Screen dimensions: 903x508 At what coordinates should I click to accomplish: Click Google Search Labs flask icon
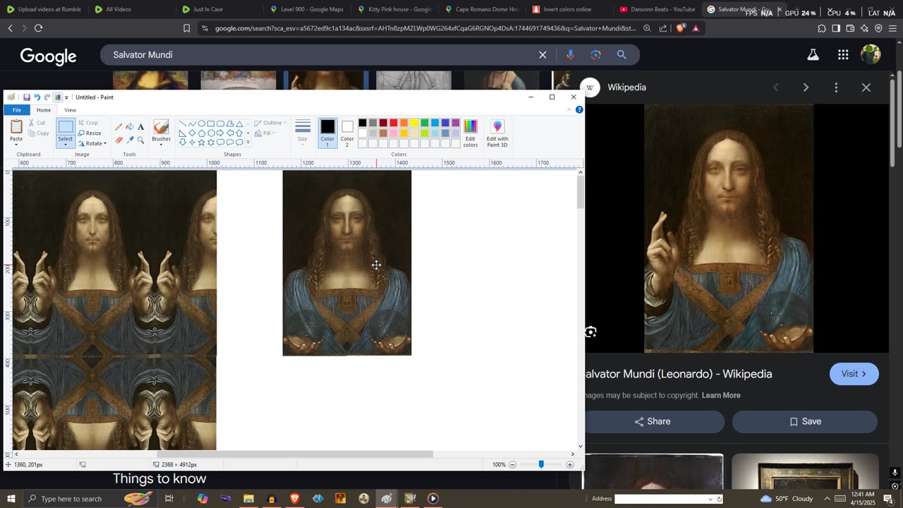[x=813, y=54]
